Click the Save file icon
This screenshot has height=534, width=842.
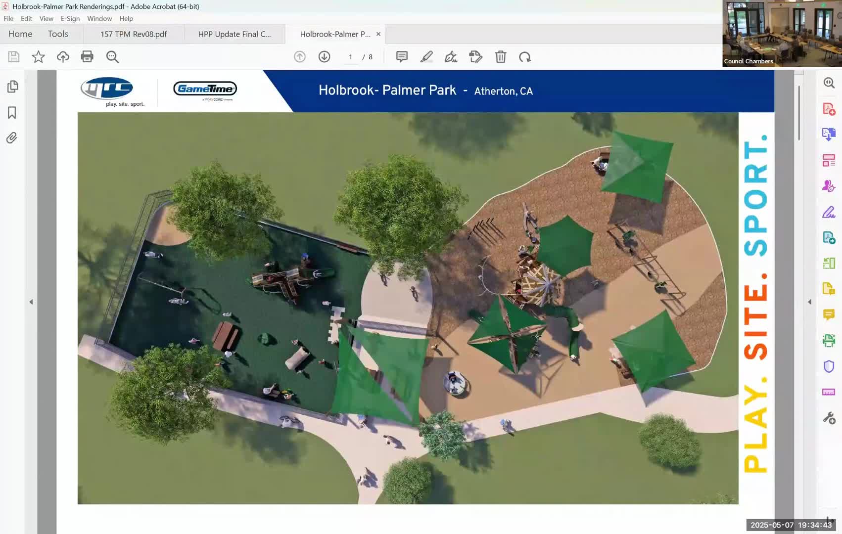[14, 57]
